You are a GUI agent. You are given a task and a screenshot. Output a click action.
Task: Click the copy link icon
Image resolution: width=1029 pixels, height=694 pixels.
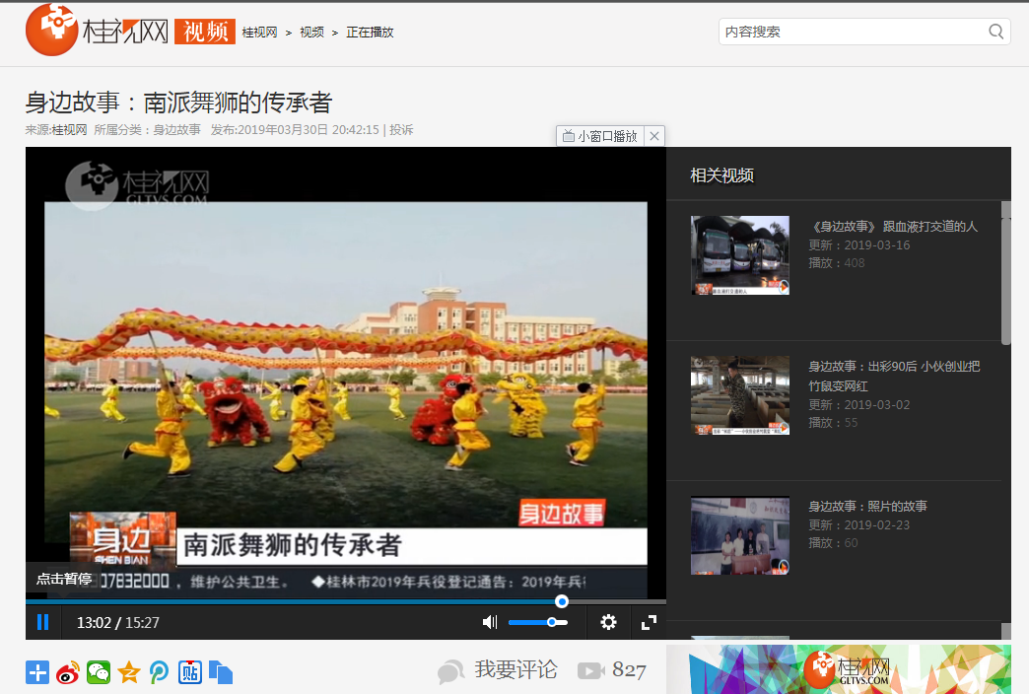tap(221, 672)
